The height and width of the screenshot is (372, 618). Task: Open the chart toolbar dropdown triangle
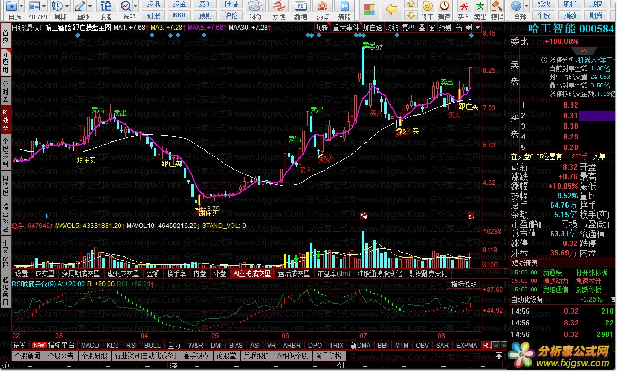click(477, 28)
